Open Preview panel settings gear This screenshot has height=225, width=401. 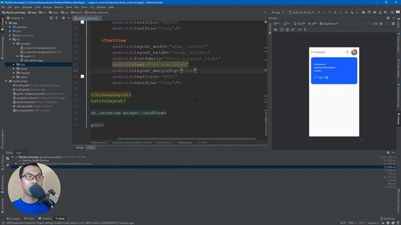pos(388,18)
